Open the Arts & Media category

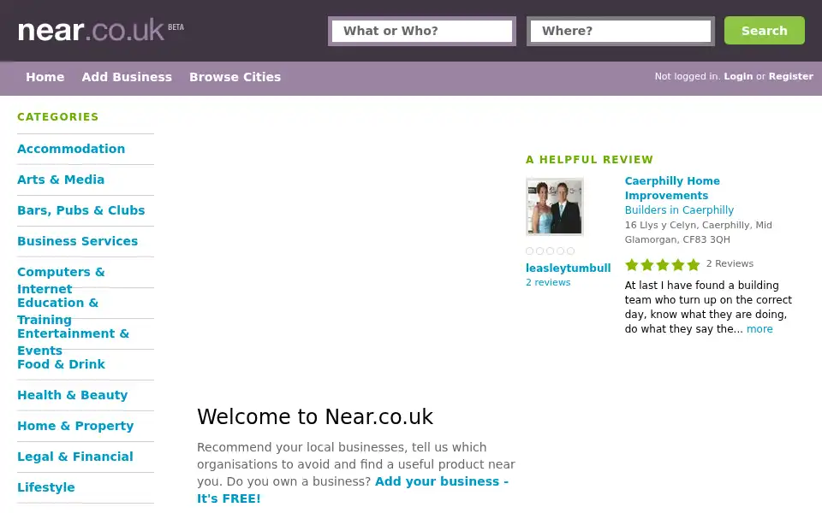pyautogui.click(x=61, y=180)
